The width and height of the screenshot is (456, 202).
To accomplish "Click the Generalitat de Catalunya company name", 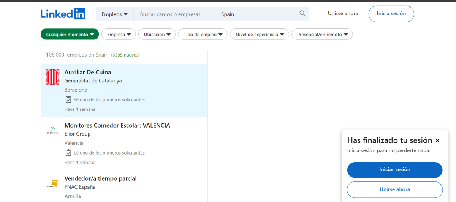I will pos(93,80).
